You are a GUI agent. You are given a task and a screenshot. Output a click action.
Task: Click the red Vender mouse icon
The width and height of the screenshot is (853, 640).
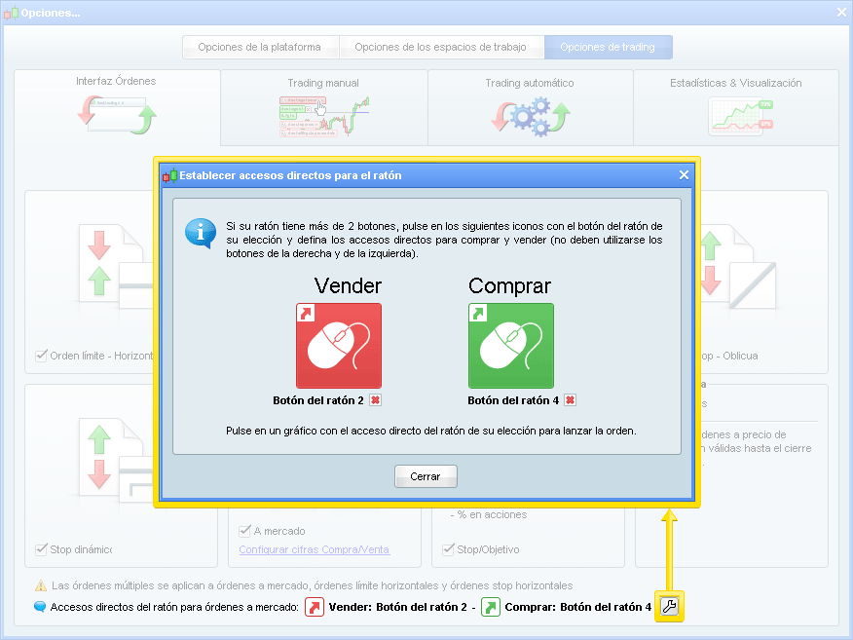[x=338, y=346]
